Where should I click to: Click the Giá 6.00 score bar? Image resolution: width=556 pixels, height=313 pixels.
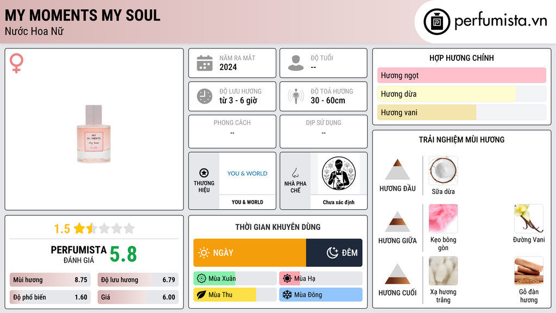pos(138,297)
